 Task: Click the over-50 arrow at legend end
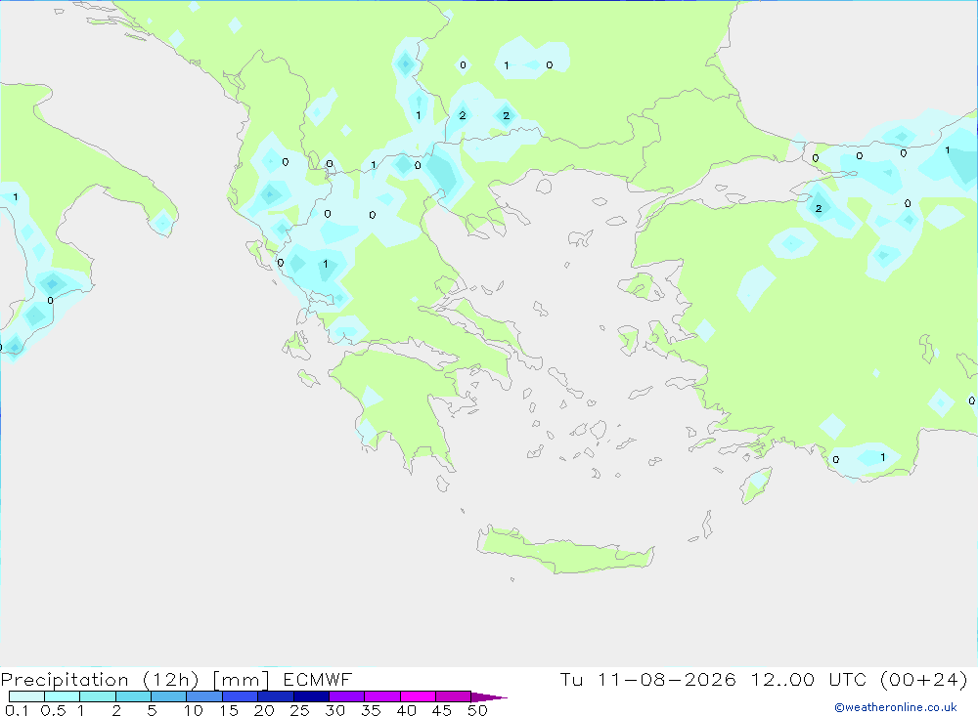point(488,696)
